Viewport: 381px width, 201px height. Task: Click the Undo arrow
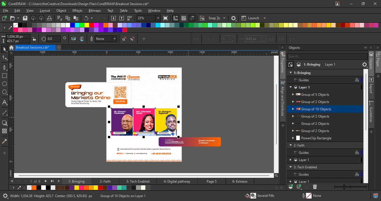point(86,18)
